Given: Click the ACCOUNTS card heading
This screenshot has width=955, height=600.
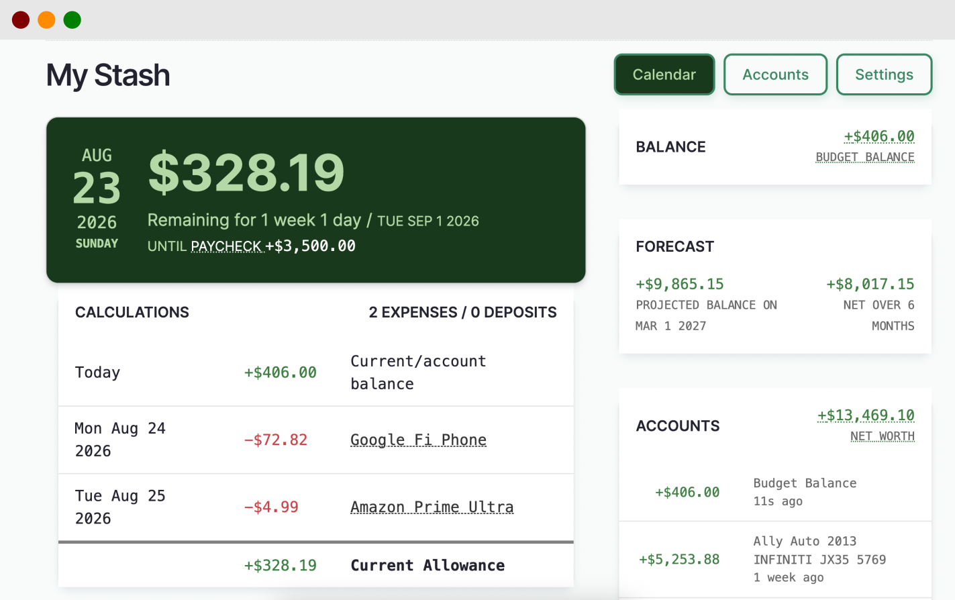Looking at the screenshot, I should [x=678, y=426].
